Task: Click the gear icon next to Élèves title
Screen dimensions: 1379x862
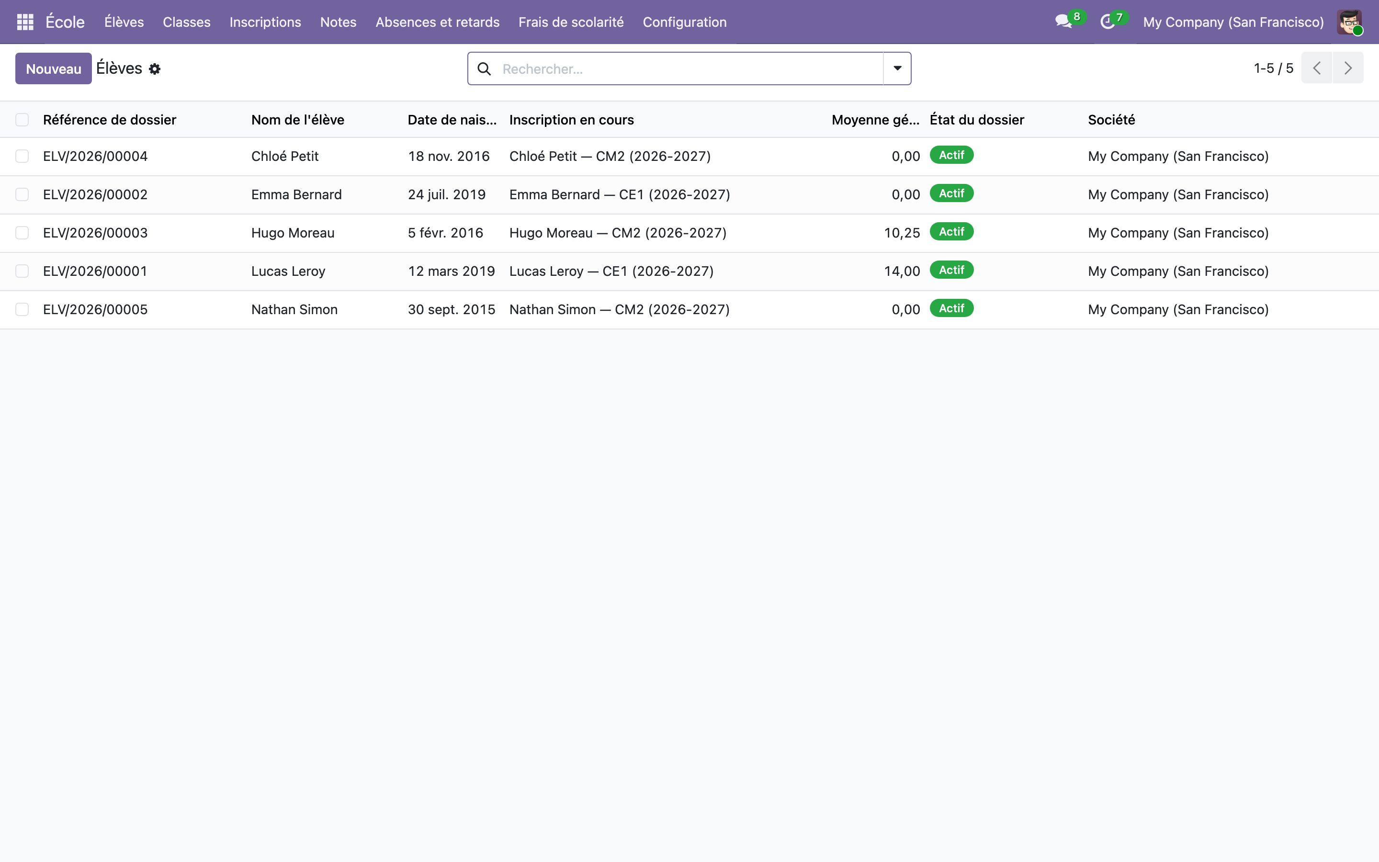Action: (155, 69)
